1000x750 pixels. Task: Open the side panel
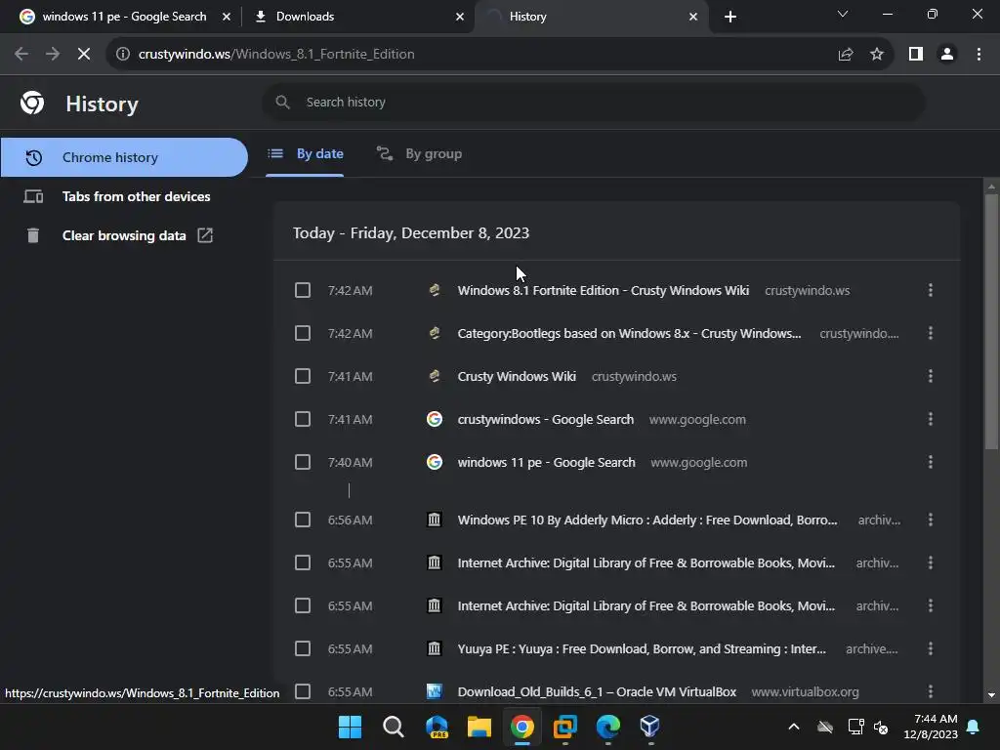[916, 55]
